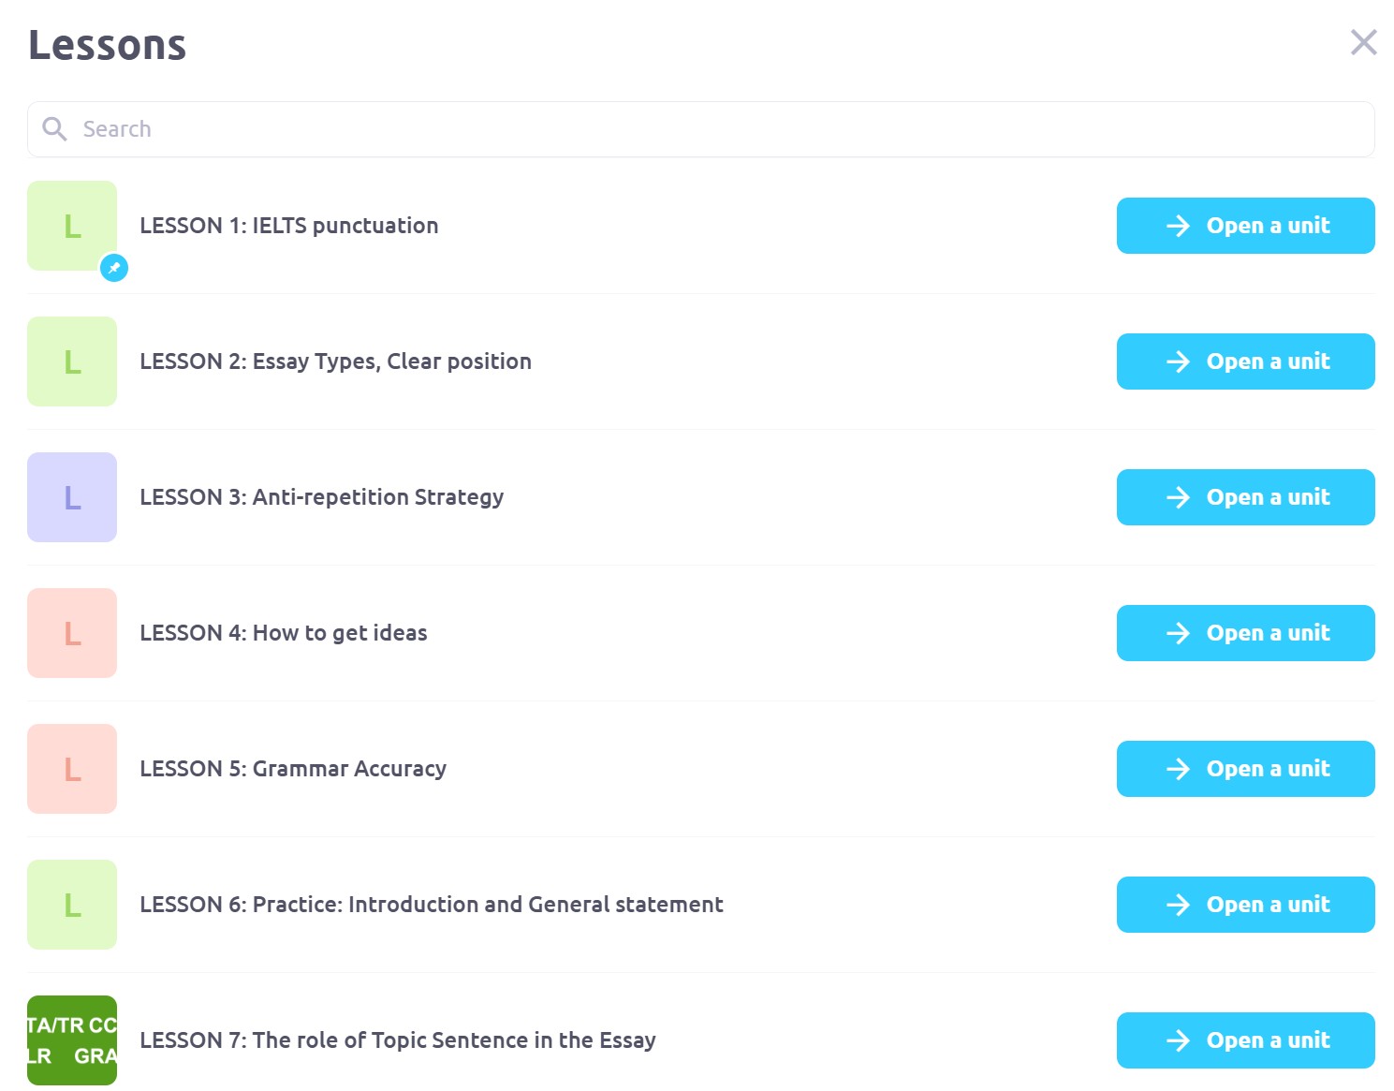This screenshot has height=1091, width=1394.
Task: Open the unit for Essay Types lesson
Action: coord(1245,361)
